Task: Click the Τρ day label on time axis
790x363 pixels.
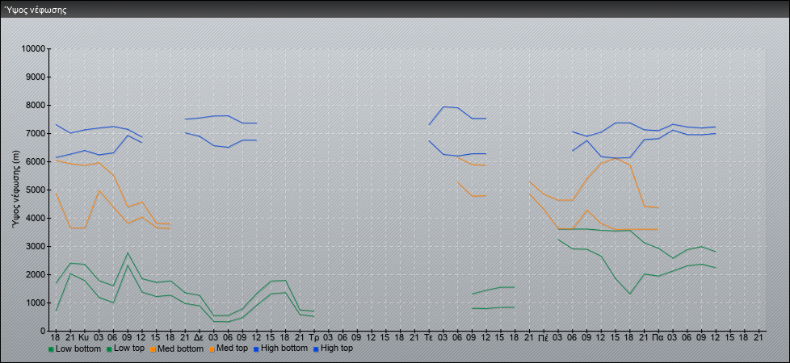Action: [314, 337]
